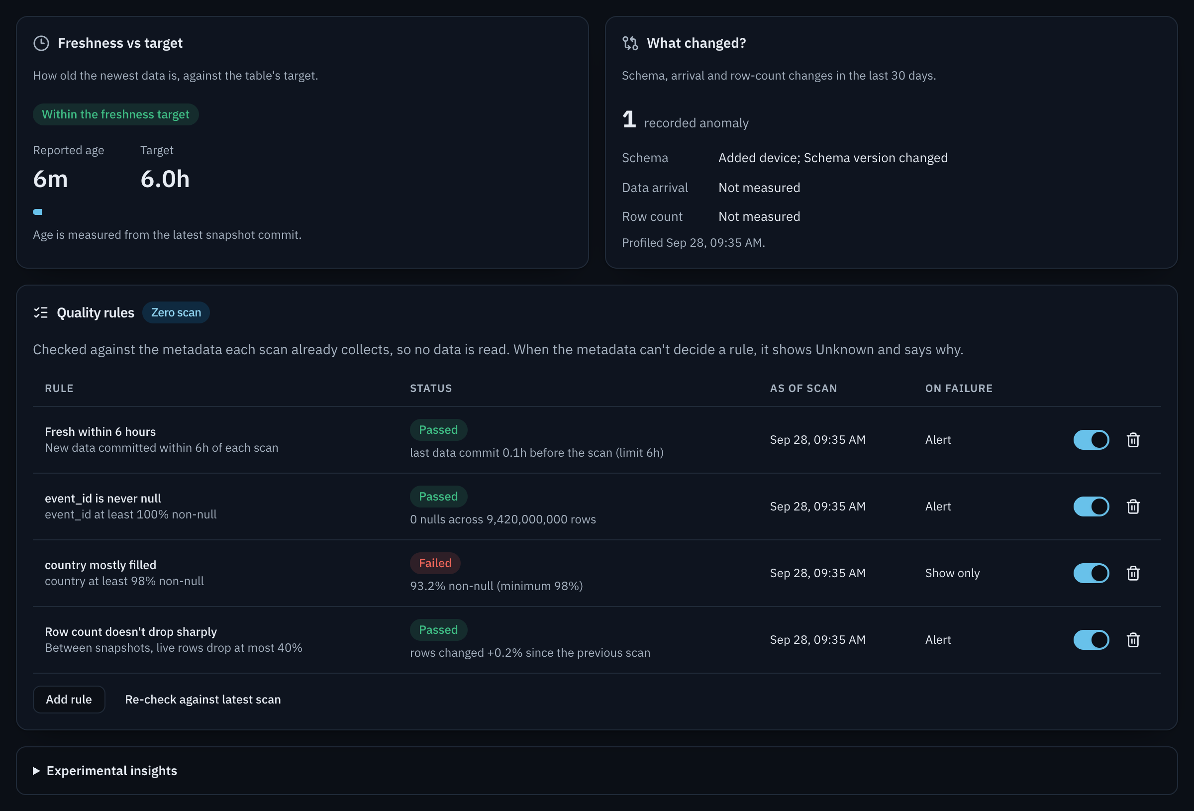The height and width of the screenshot is (811, 1194).
Task: Click Passed badge on Row count rule
Action: click(x=438, y=630)
